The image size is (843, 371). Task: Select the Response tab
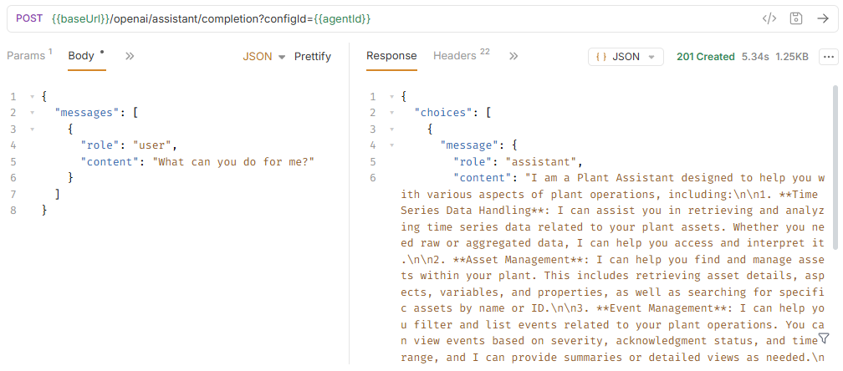[x=391, y=56]
